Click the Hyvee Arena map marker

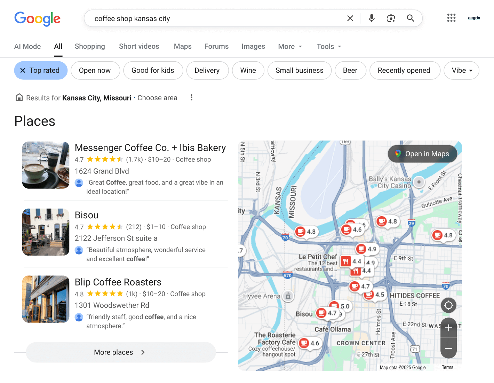pos(288,296)
